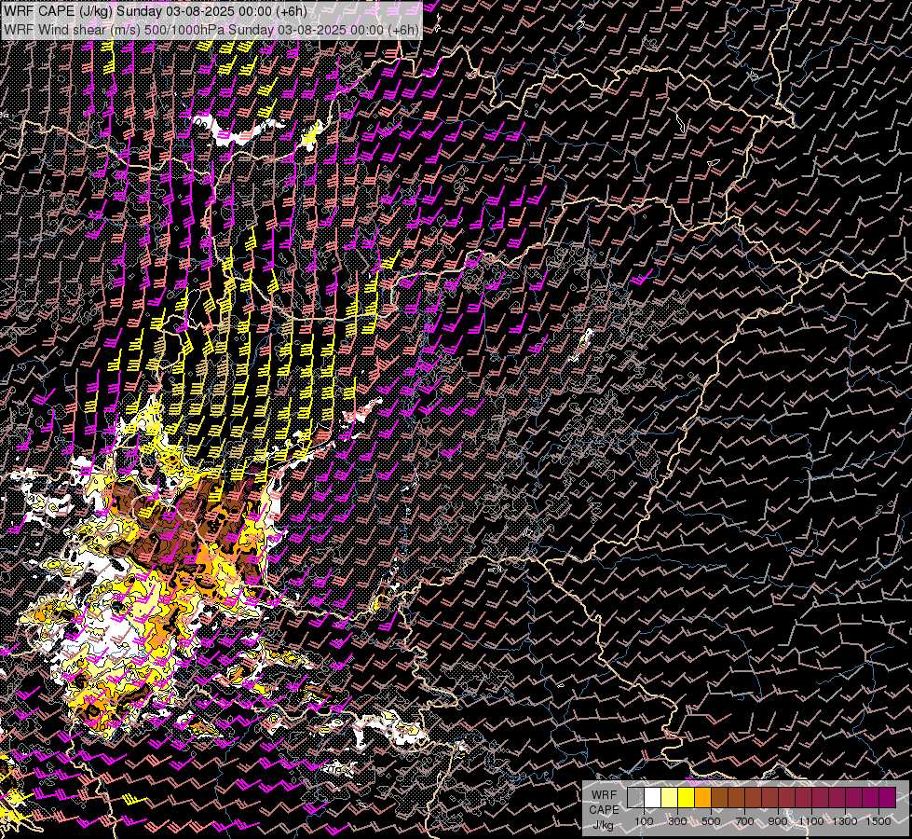
Task: Click the 'J/kg' unit label in legend
Action: coord(603,825)
